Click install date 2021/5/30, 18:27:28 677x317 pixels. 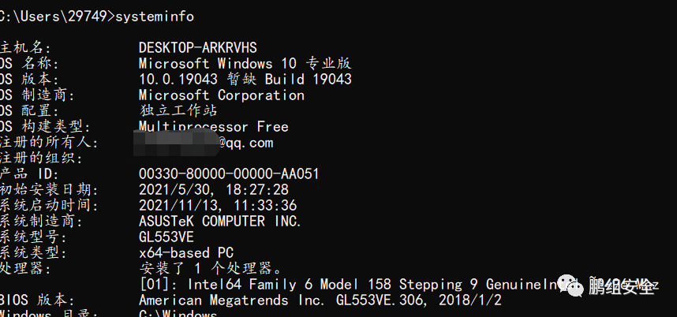(213, 189)
